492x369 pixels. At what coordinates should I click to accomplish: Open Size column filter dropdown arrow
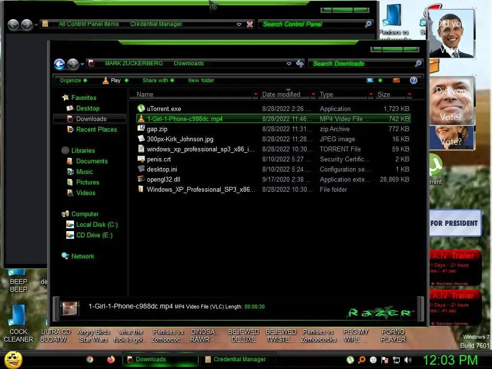(409, 95)
